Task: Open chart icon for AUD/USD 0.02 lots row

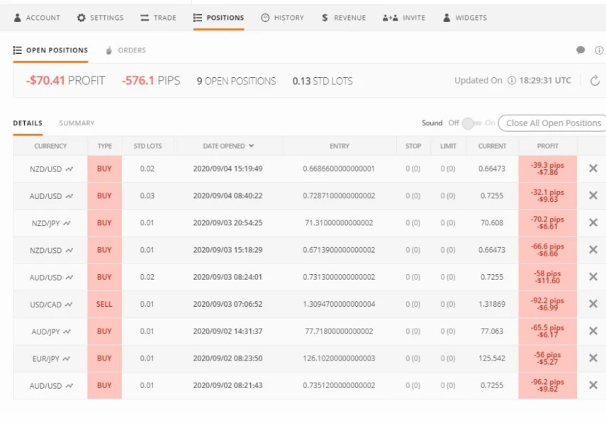Action: click(x=69, y=277)
